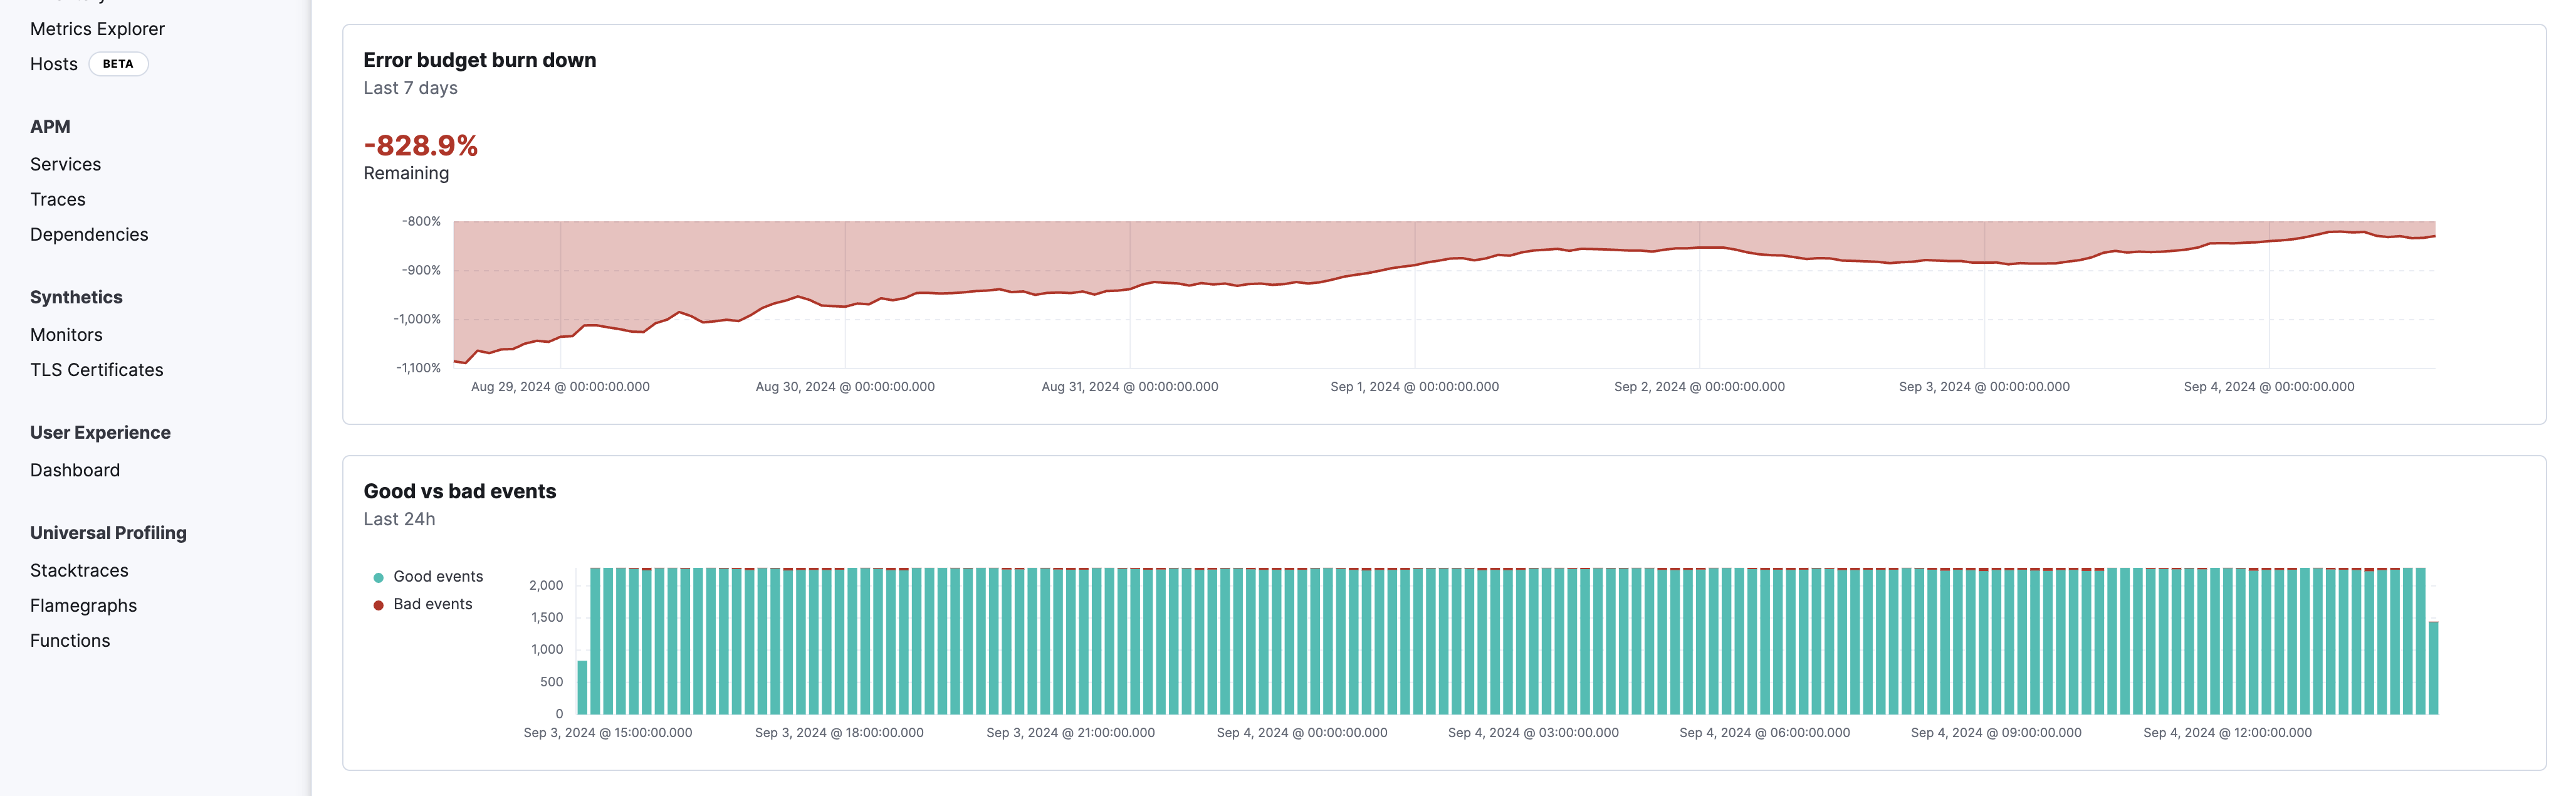This screenshot has width=2576, height=796.
Task: Click the red Bad events legend dot
Action: pos(378,603)
